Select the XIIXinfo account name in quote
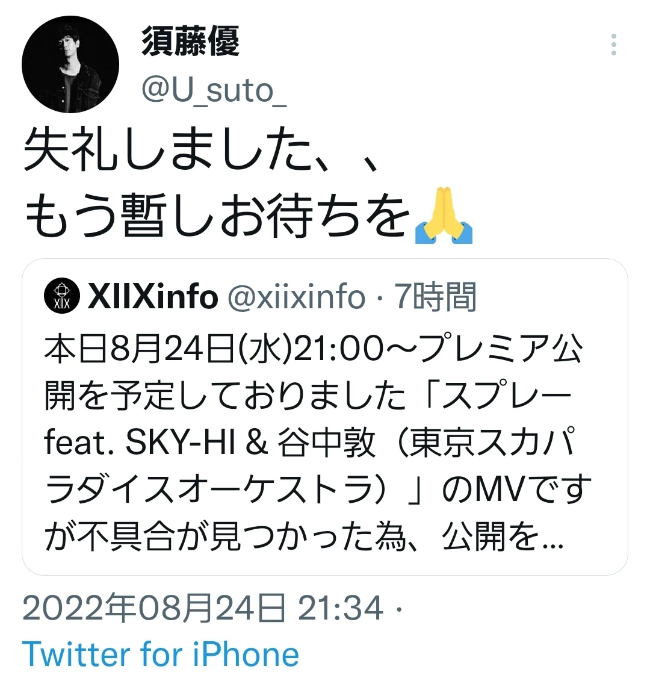This screenshot has width=650, height=687. coord(152,297)
